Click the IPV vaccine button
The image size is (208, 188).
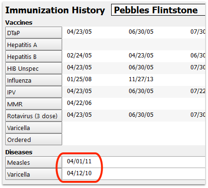34,92
